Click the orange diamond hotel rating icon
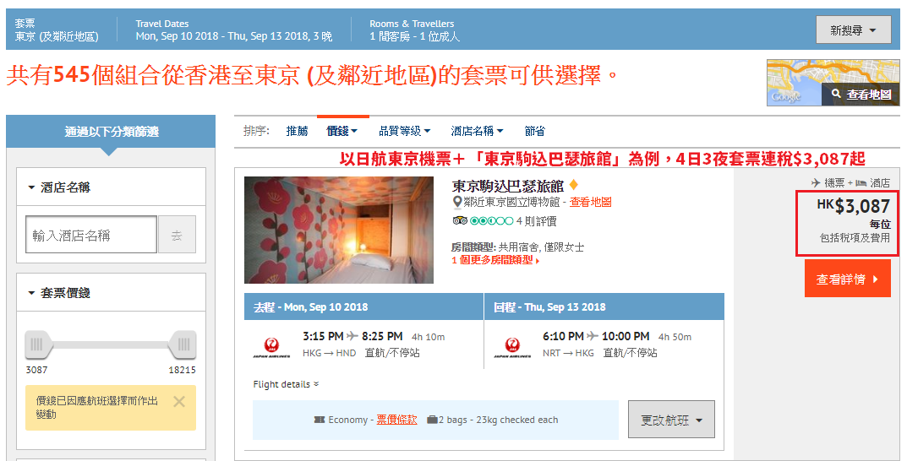The image size is (907, 461). pos(573,186)
